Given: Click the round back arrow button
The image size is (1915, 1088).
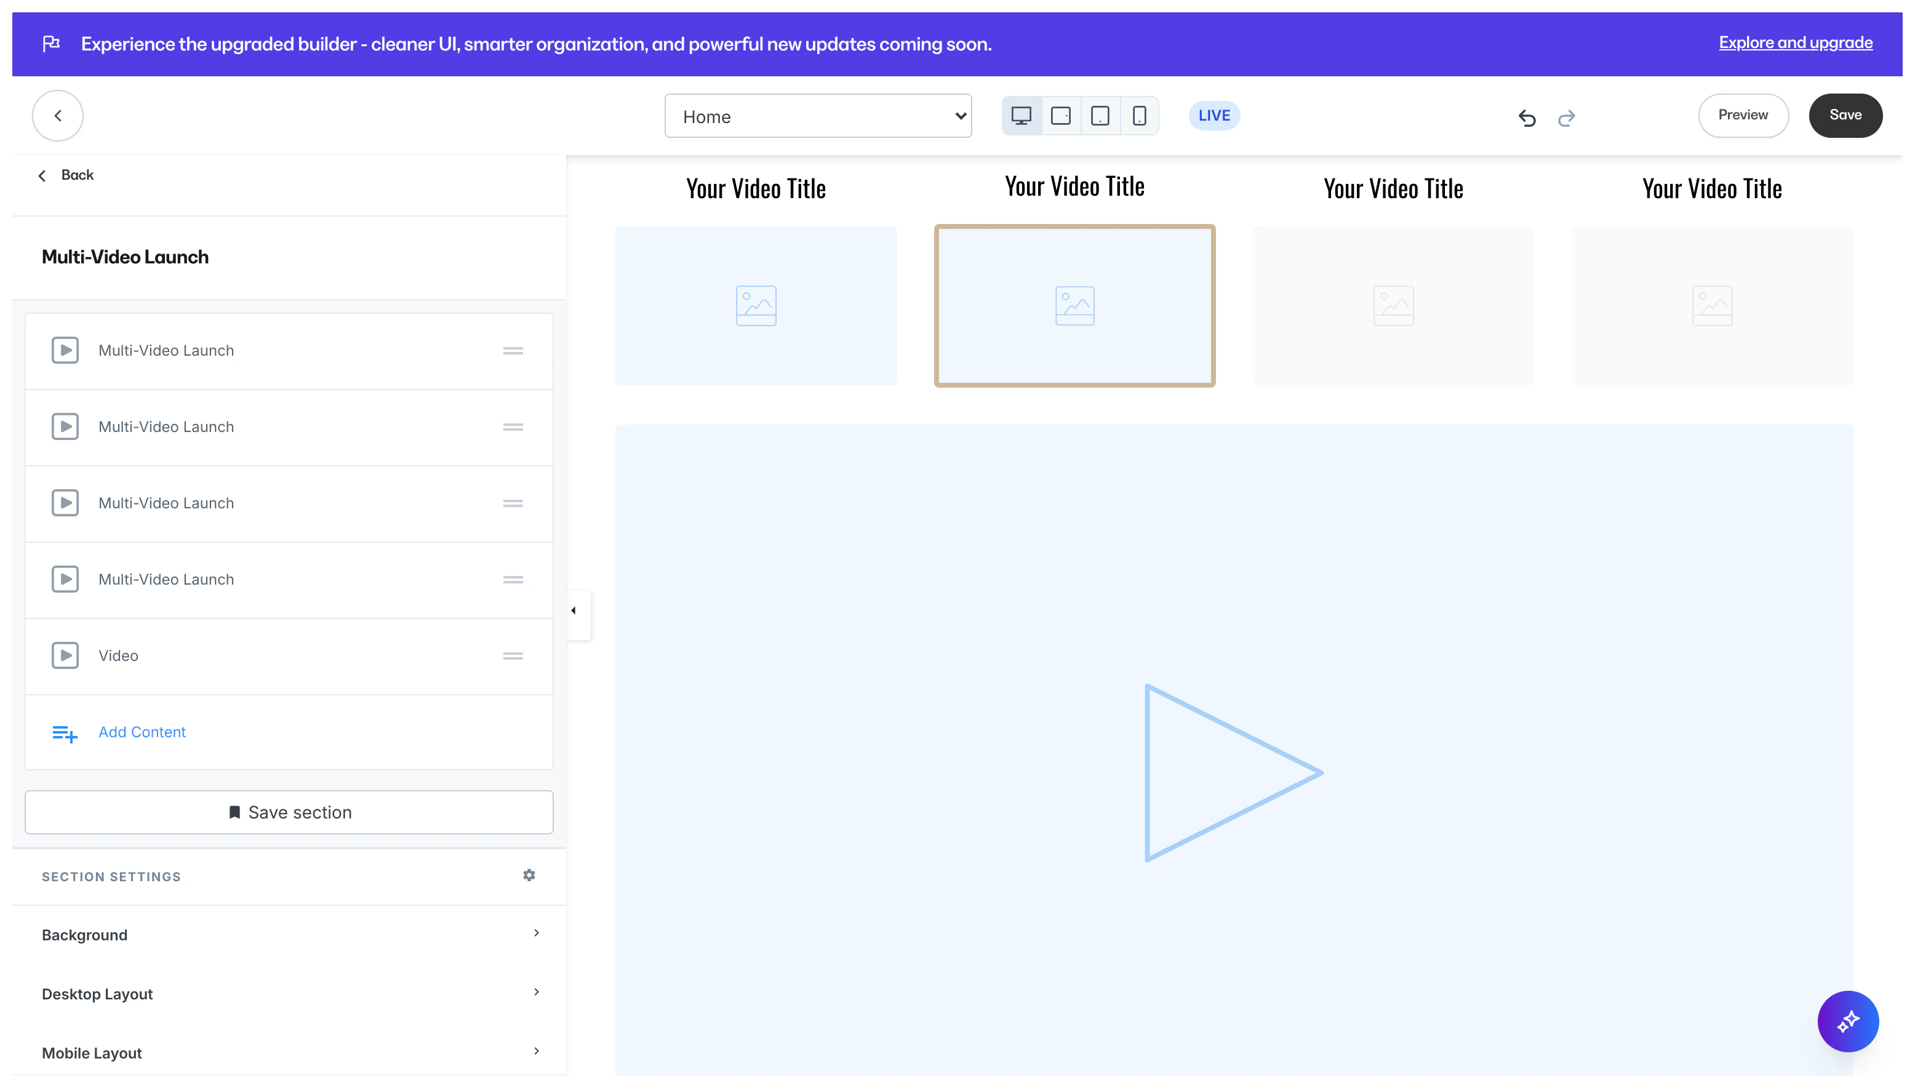Looking at the screenshot, I should point(57,116).
